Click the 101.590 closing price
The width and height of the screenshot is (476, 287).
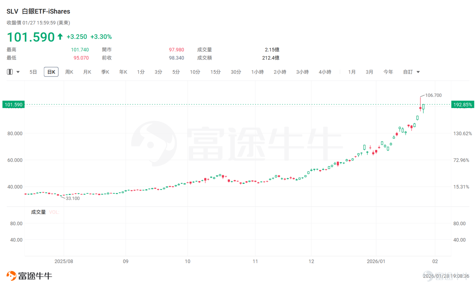click(x=31, y=37)
